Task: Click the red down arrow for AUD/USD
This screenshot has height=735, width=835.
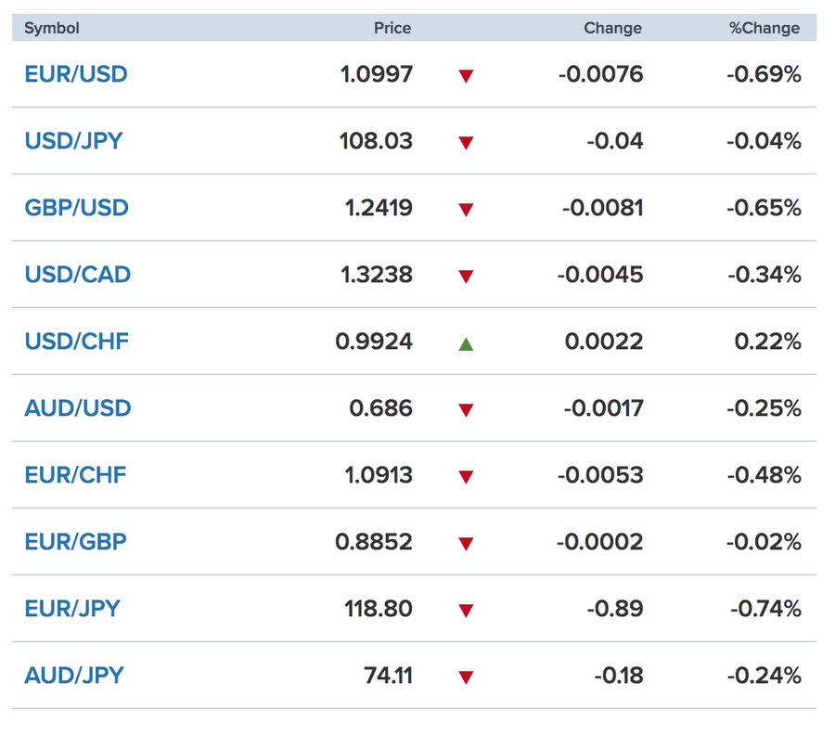Action: [466, 410]
